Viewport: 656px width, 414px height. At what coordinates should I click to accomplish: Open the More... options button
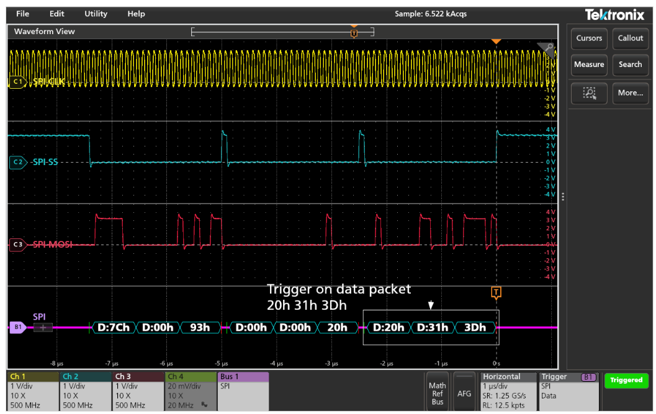[x=630, y=93]
